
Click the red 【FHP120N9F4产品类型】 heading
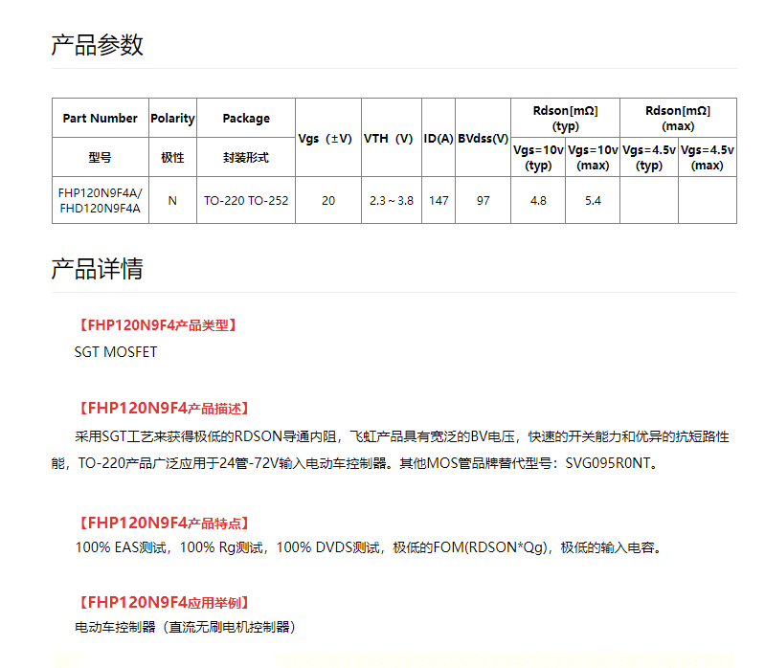tap(156, 325)
